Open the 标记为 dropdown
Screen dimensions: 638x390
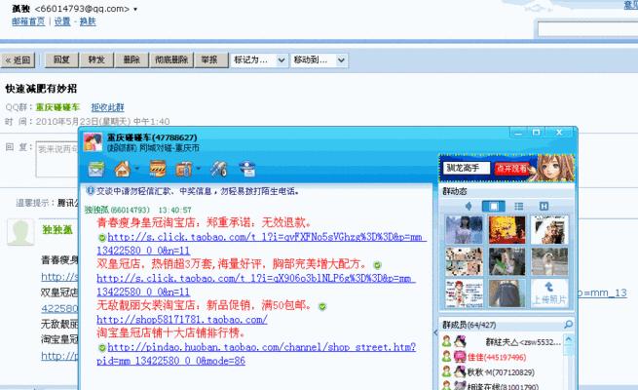click(259, 60)
